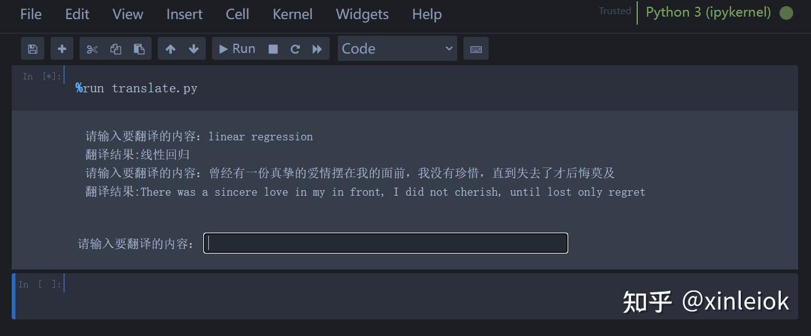Restart and run all fast-forward icon
This screenshot has height=336, width=811.
point(317,49)
